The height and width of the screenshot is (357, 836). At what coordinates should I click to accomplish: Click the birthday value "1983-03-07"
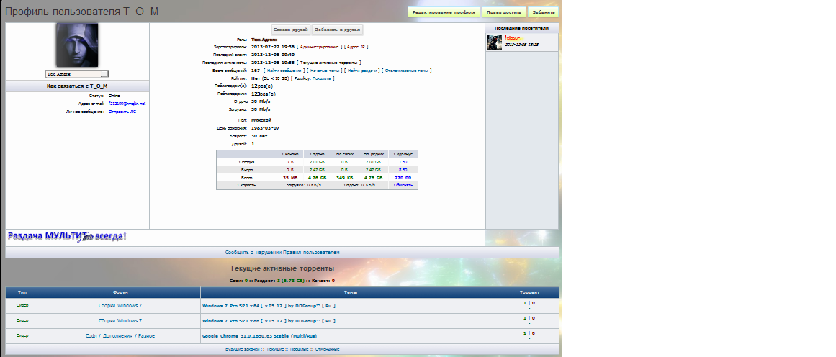[x=265, y=128]
